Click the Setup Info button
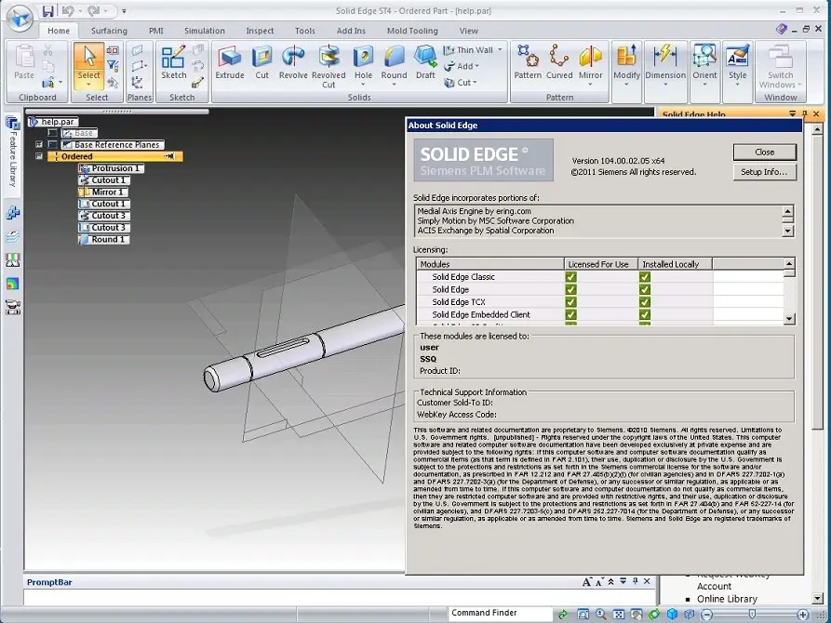This screenshot has width=831, height=623. coord(764,172)
